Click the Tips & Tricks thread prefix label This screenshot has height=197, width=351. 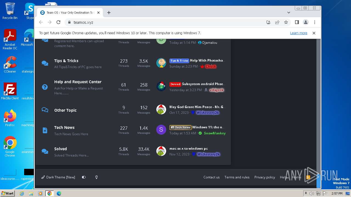[179, 61]
